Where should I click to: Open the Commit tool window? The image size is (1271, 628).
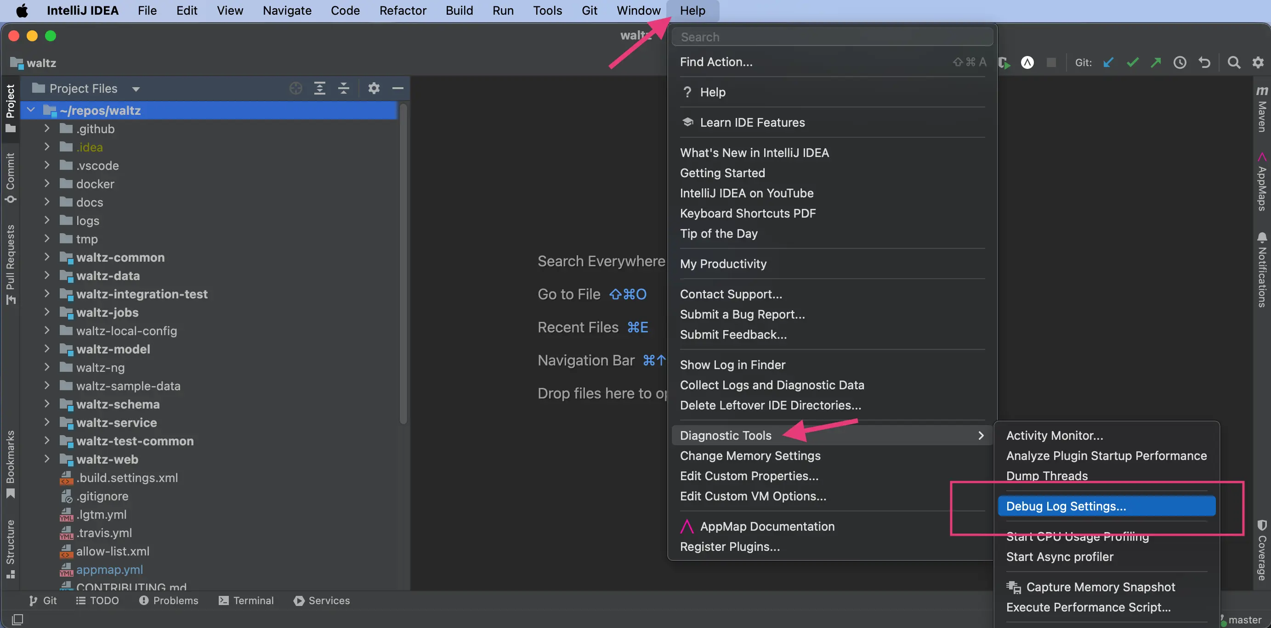pyautogui.click(x=11, y=178)
